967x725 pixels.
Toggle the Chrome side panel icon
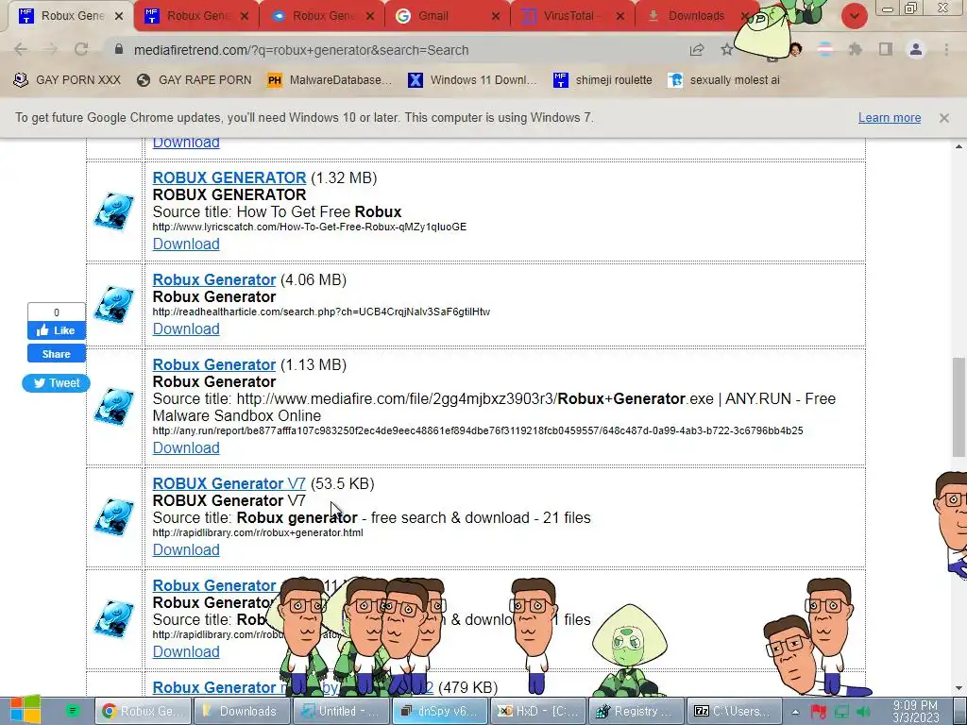coord(886,49)
